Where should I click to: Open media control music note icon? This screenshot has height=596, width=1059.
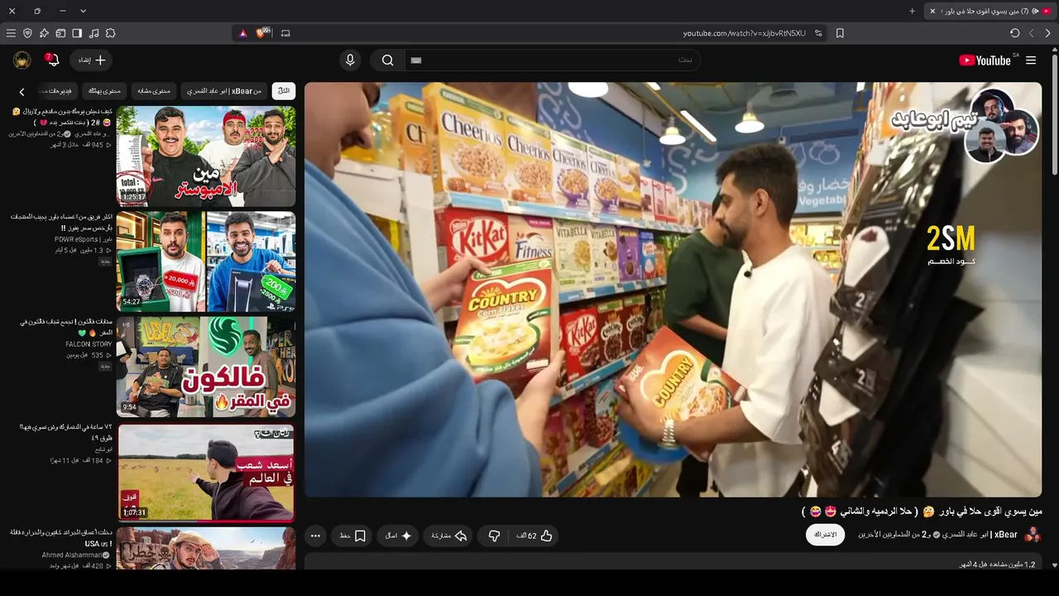coord(93,33)
